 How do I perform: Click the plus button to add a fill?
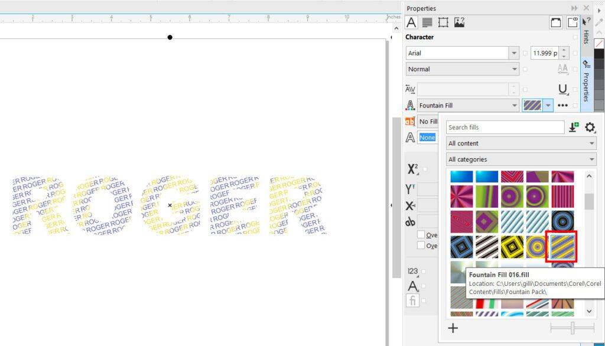(x=453, y=328)
